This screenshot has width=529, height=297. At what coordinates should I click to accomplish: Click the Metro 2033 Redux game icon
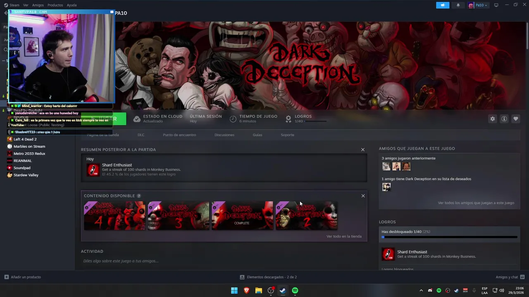click(x=10, y=153)
